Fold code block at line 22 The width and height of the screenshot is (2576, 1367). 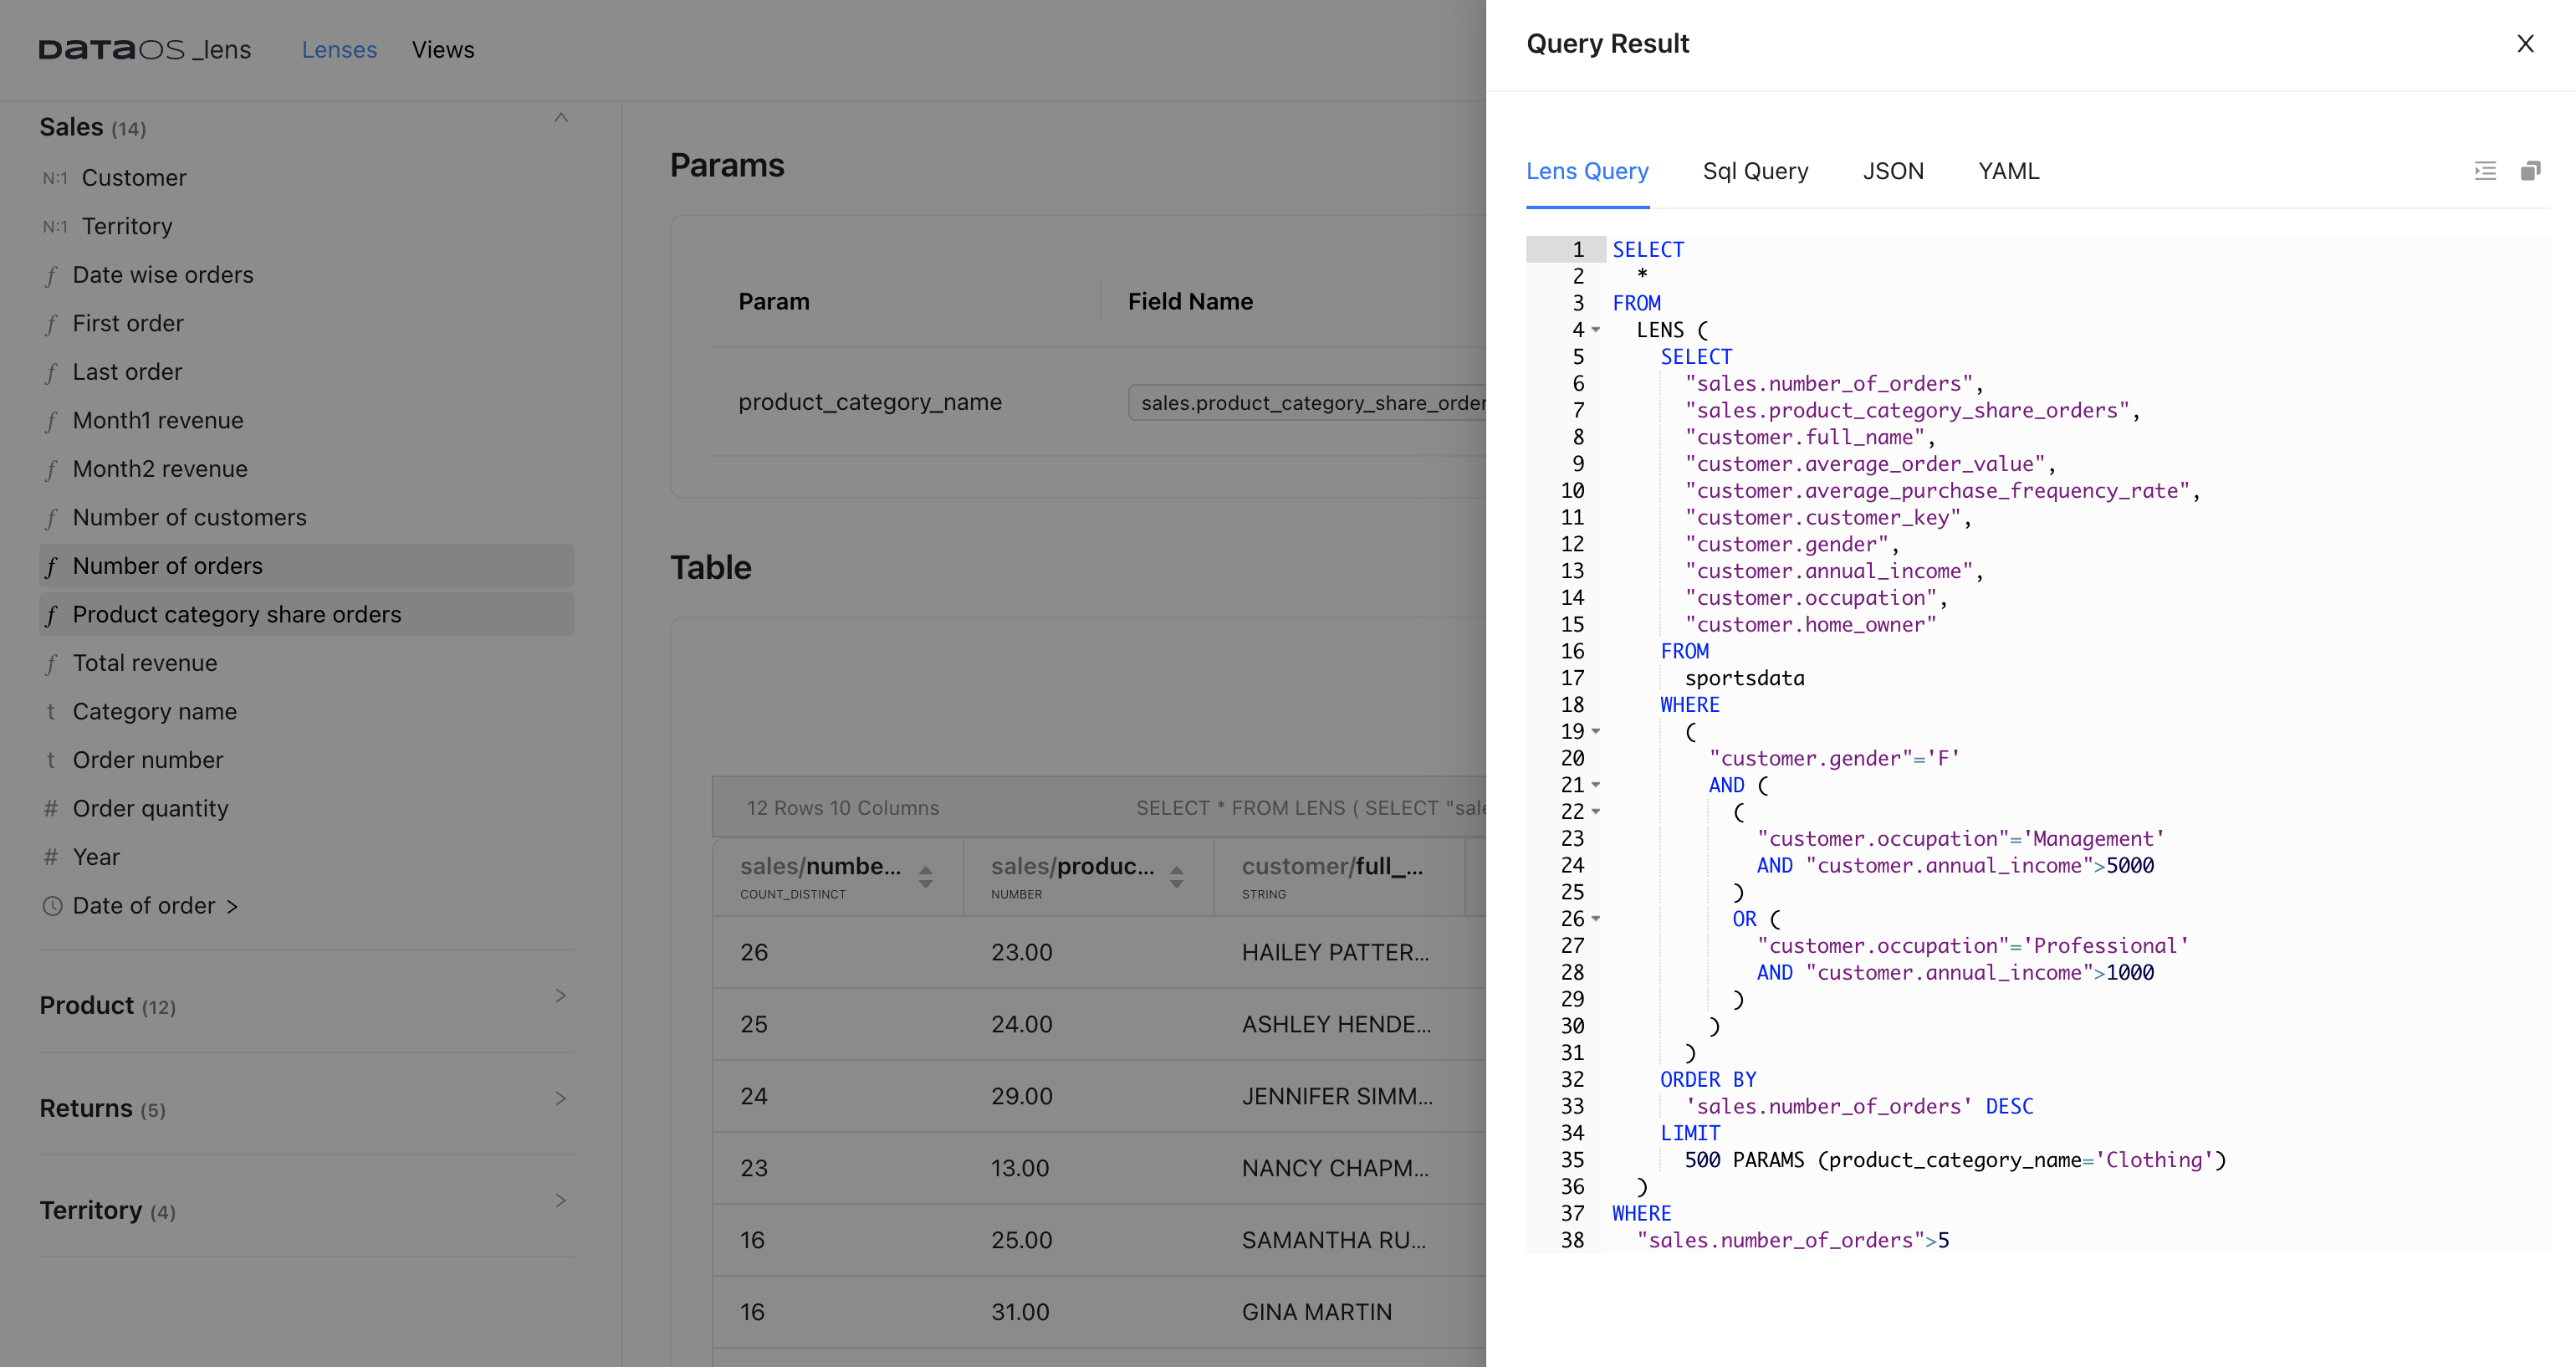pyautogui.click(x=1596, y=812)
